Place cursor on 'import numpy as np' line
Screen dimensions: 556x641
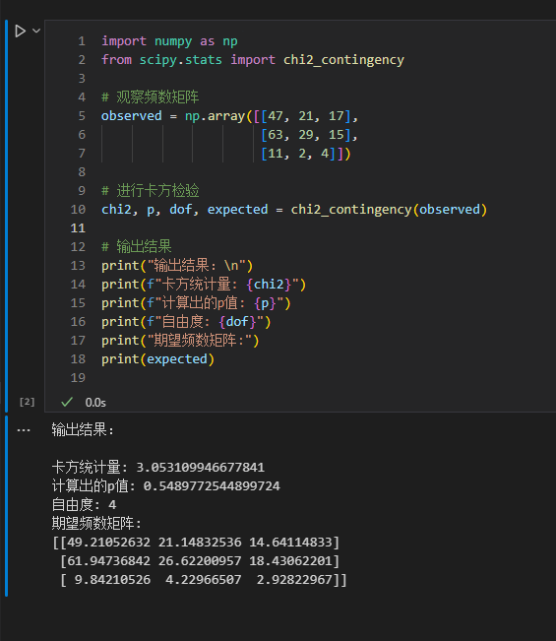coord(169,41)
